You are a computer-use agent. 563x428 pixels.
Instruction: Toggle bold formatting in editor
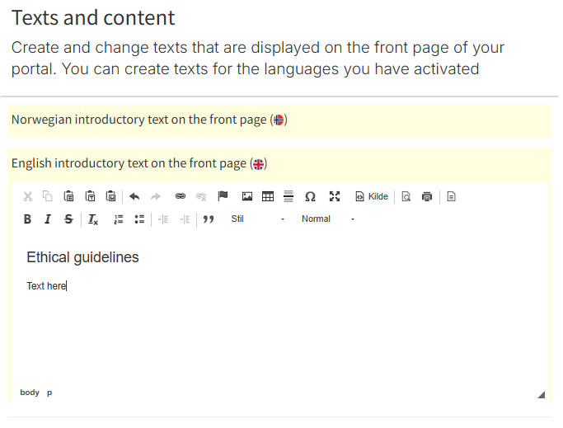click(x=27, y=219)
